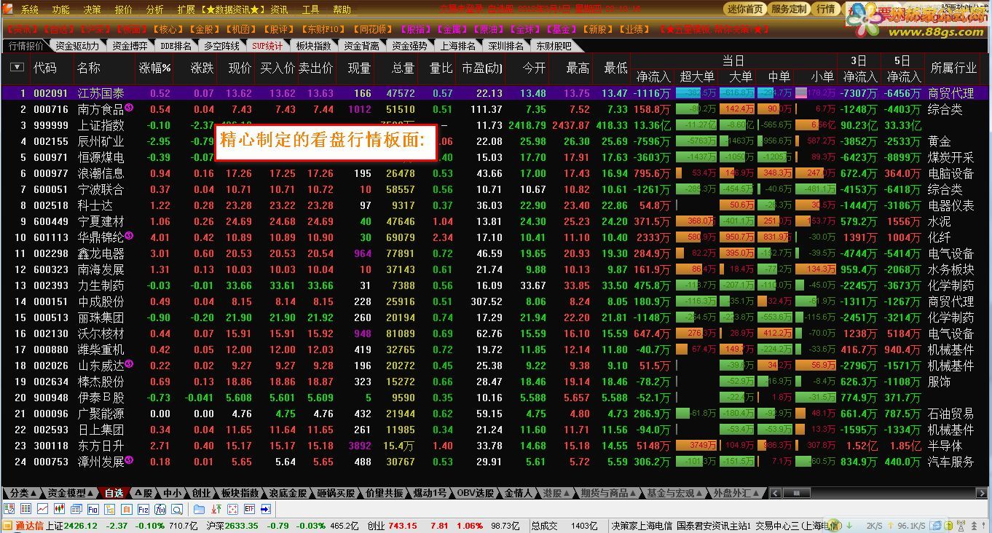Click the ETF icon in toolbar
Viewport: 992px width, 533px height.
pyautogui.click(x=250, y=509)
